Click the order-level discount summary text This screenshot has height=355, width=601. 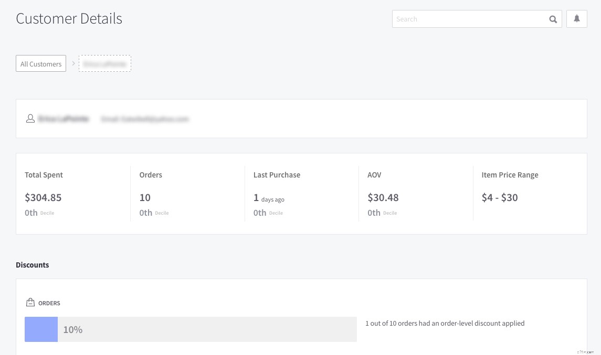click(x=445, y=323)
